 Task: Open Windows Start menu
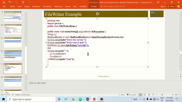click(3, 99)
